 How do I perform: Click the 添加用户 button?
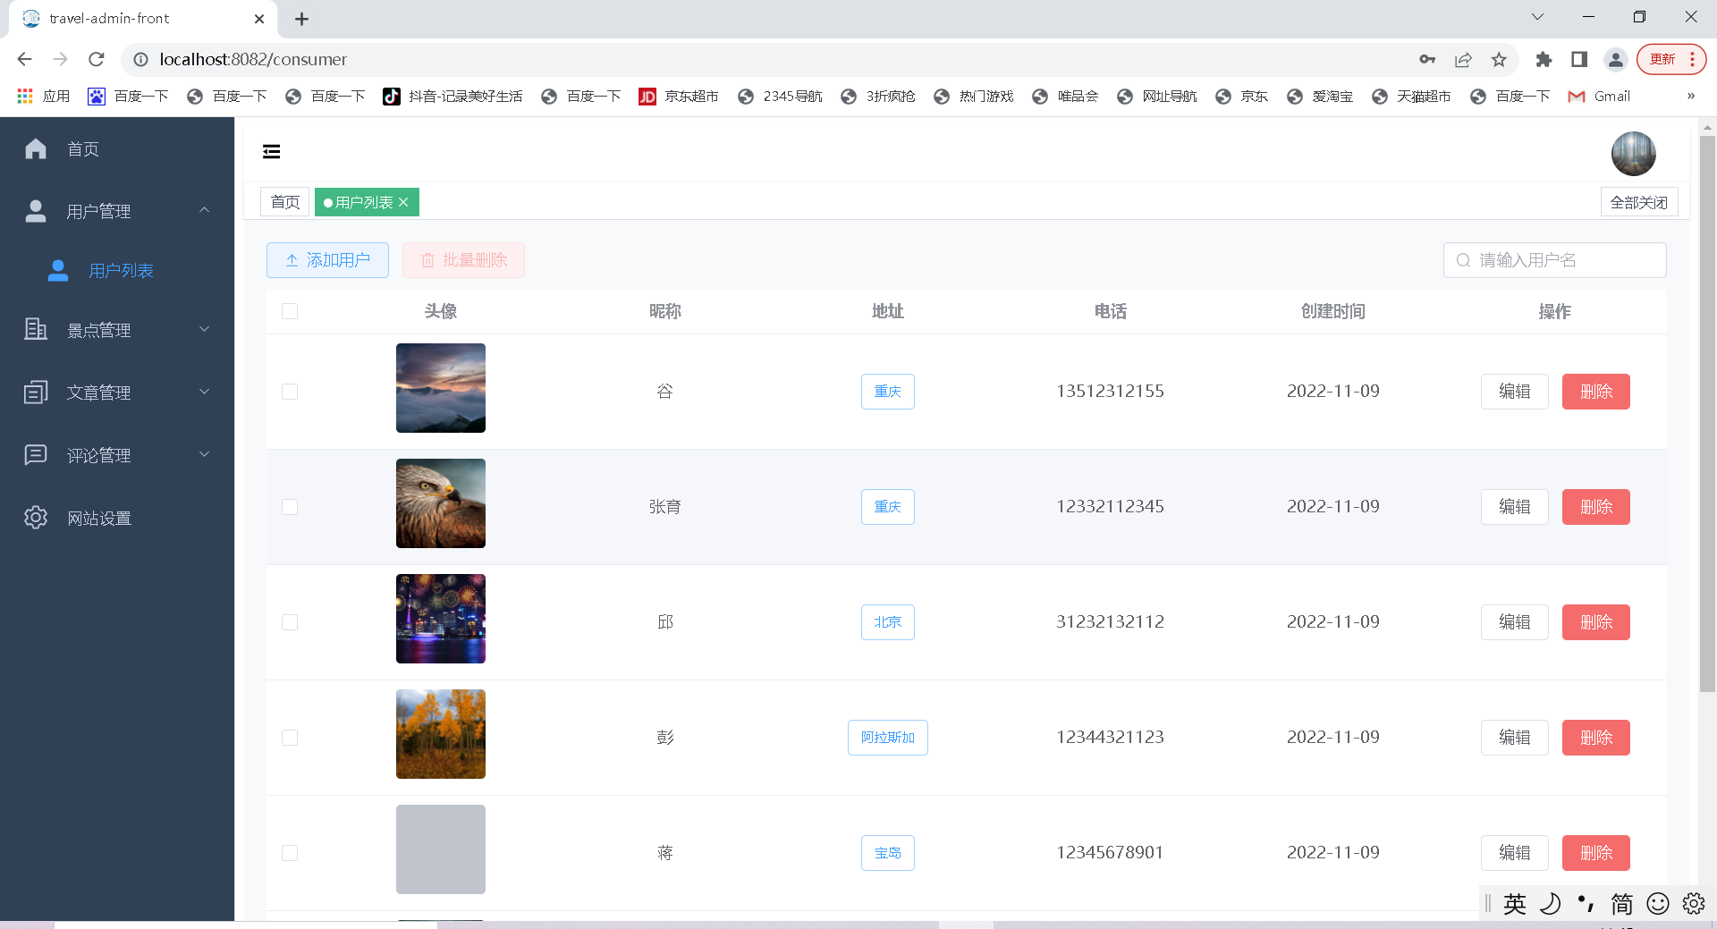click(x=327, y=260)
